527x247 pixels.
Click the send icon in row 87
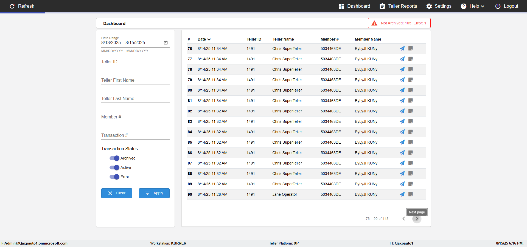[x=402, y=163]
